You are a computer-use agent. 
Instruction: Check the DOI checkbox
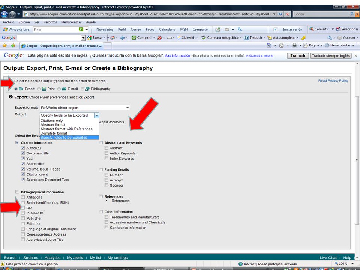tap(23, 208)
